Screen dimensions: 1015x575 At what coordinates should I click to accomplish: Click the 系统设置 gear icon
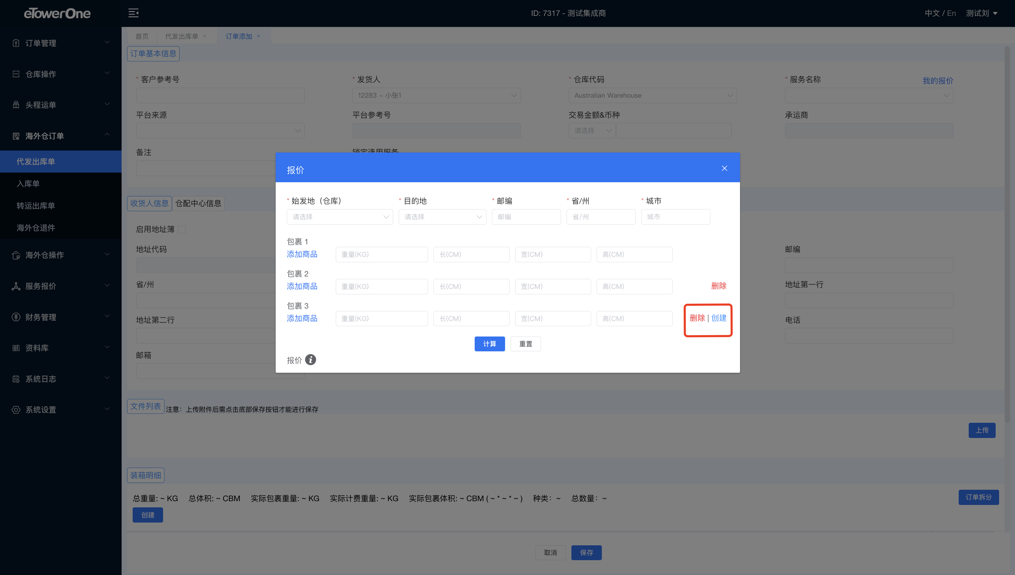click(x=16, y=410)
